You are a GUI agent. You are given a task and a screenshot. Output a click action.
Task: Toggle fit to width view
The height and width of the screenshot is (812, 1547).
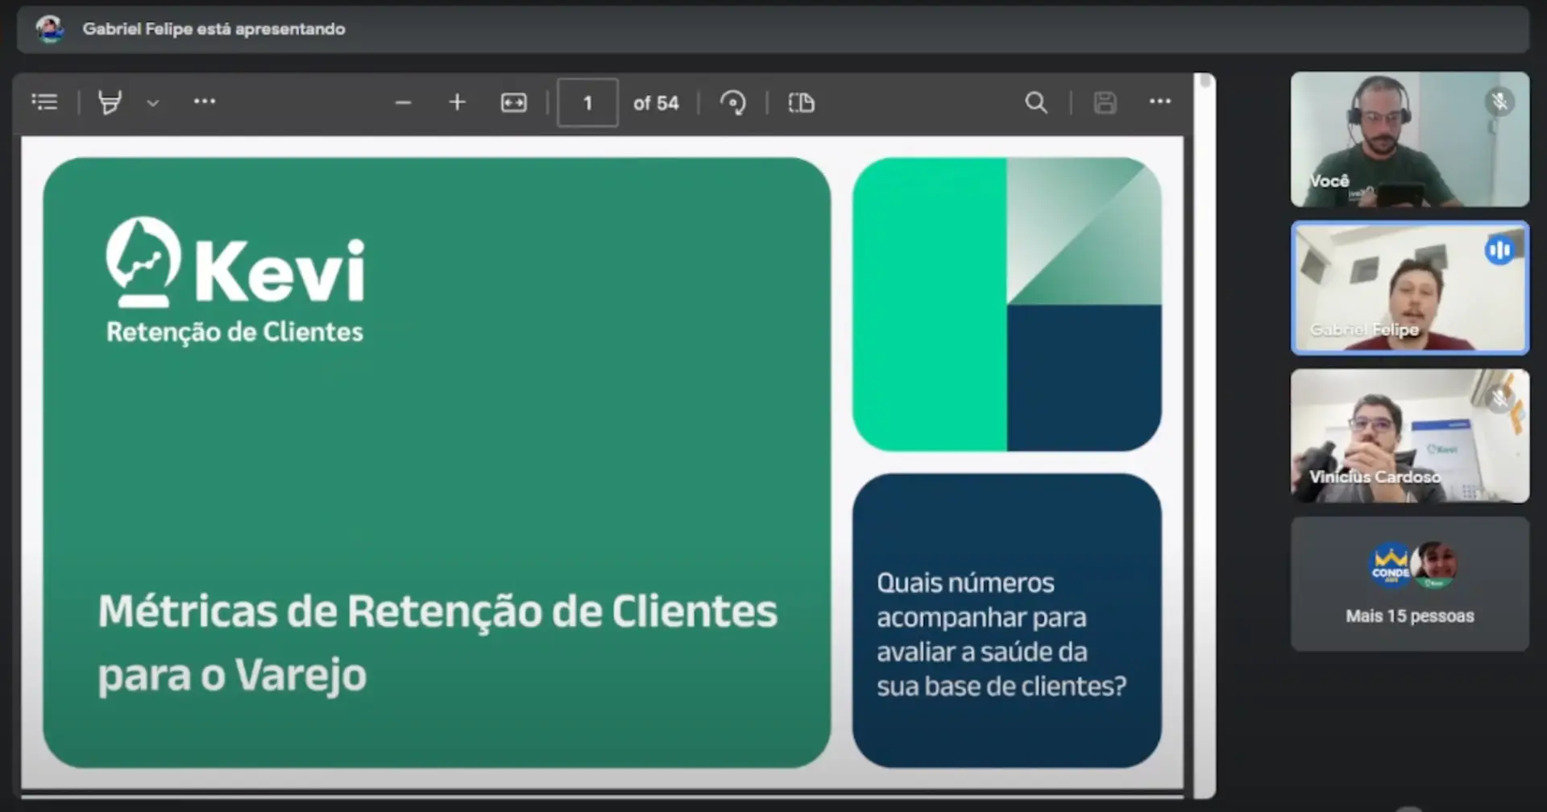click(x=513, y=102)
